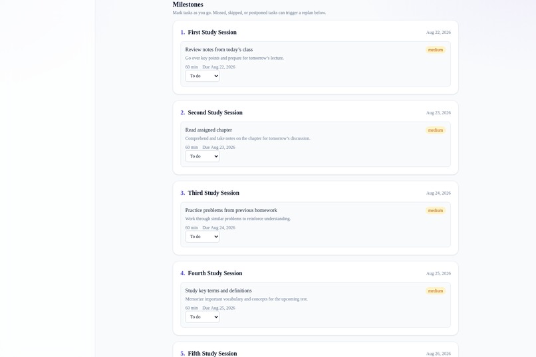The height and width of the screenshot is (357, 536).
Task: Click the Aug 22, 2026 milestone date
Action: click(438, 33)
